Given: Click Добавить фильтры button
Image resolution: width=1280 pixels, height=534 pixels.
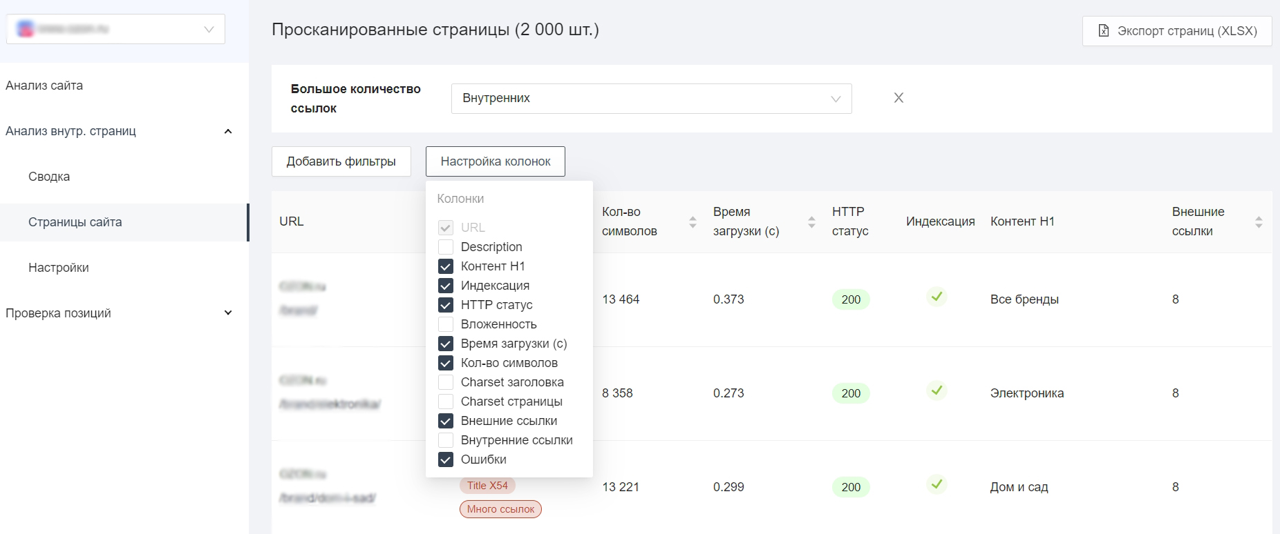Looking at the screenshot, I should [341, 161].
